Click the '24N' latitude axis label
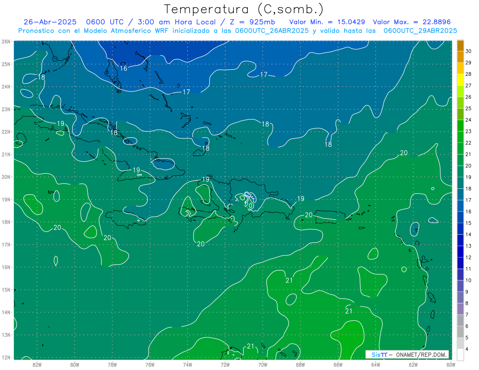 pyautogui.click(x=6, y=87)
